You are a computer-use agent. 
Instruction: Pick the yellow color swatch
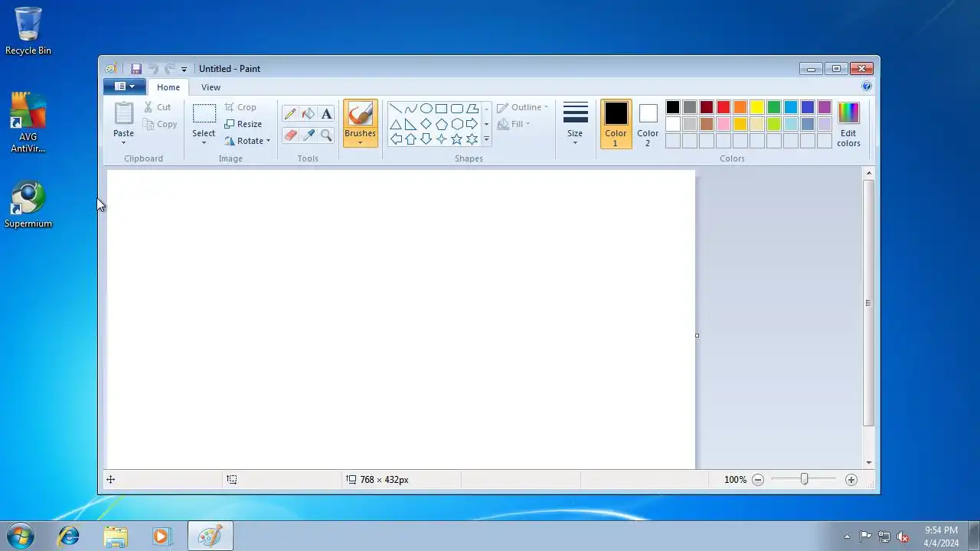point(757,107)
